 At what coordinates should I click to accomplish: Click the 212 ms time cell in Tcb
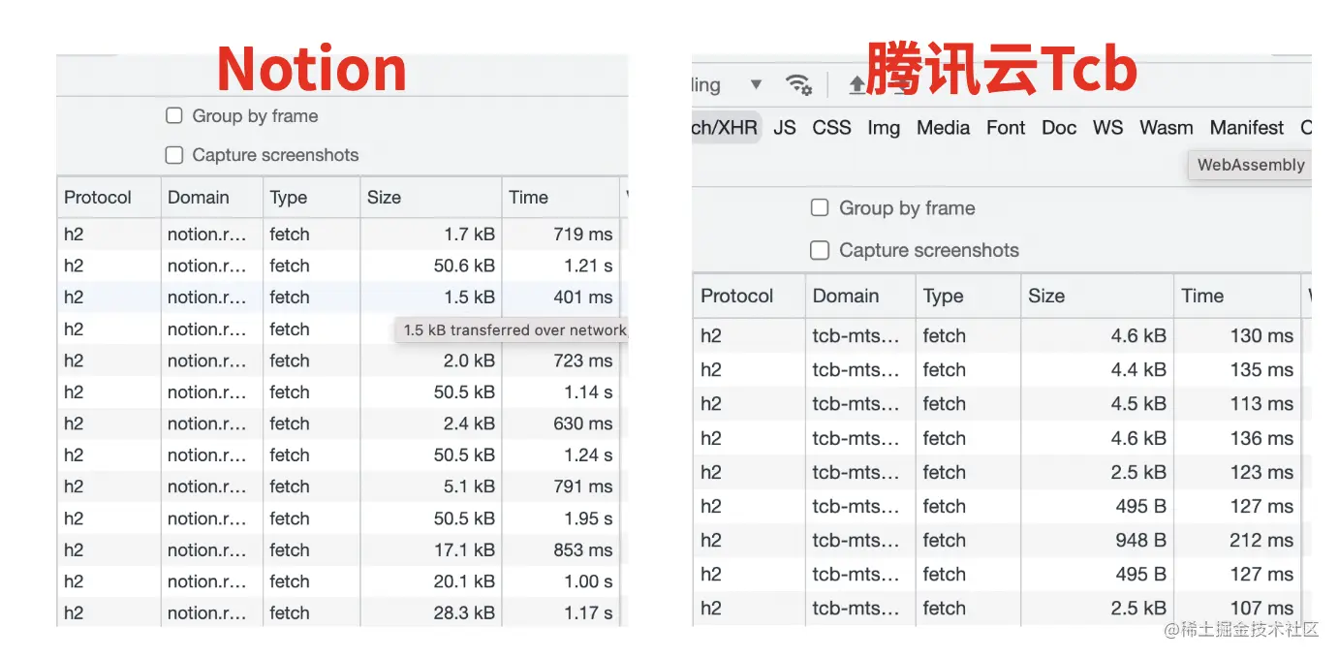pyautogui.click(x=1237, y=540)
